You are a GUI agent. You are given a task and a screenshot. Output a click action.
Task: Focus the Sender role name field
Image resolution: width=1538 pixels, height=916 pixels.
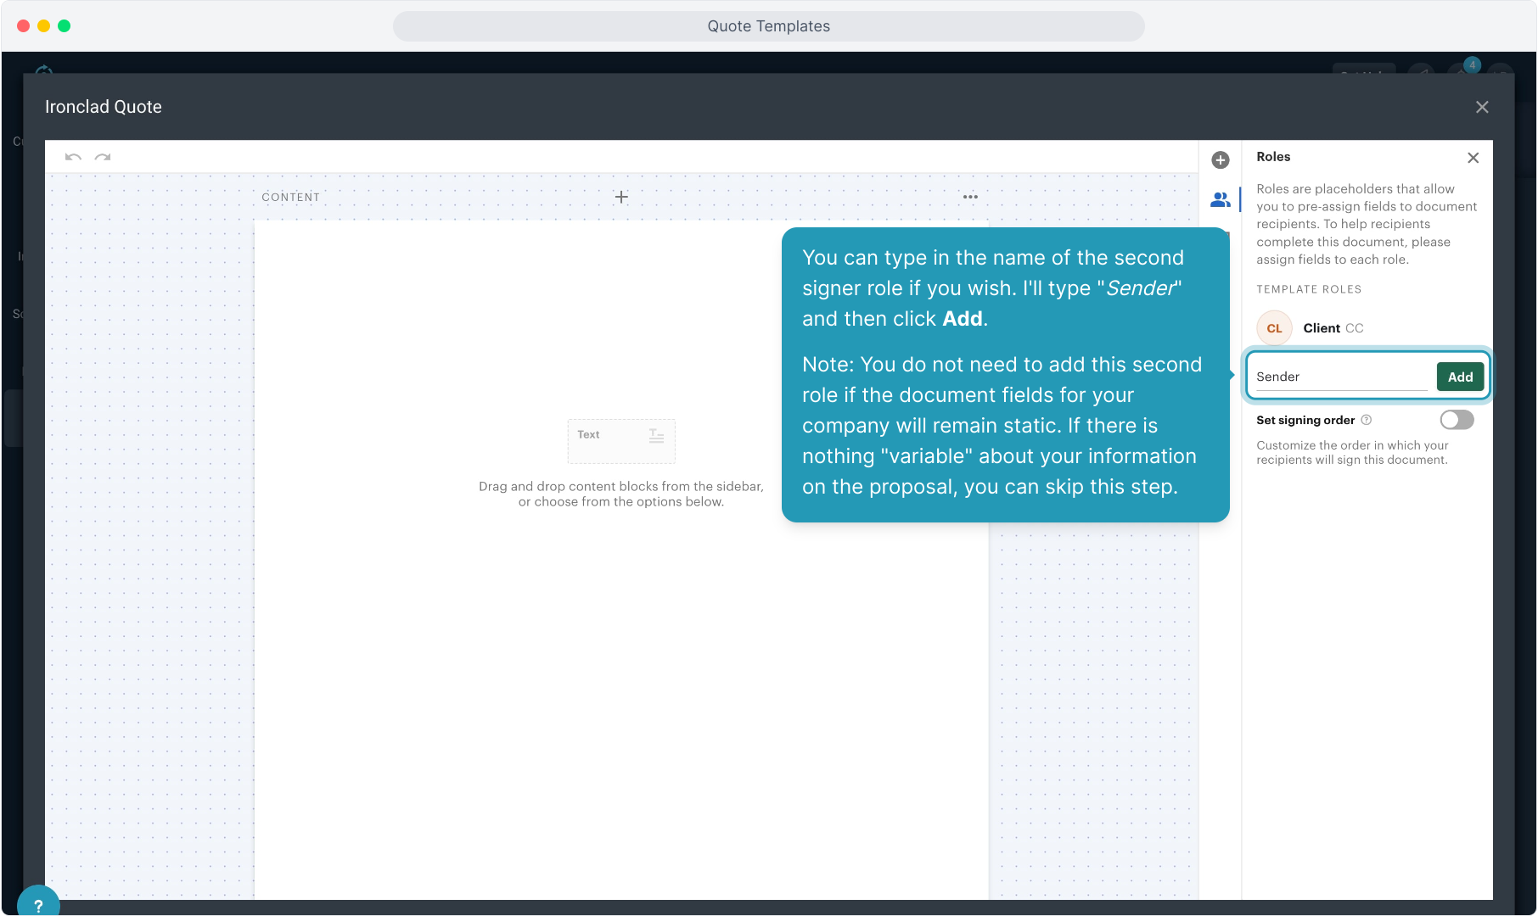(x=1341, y=377)
